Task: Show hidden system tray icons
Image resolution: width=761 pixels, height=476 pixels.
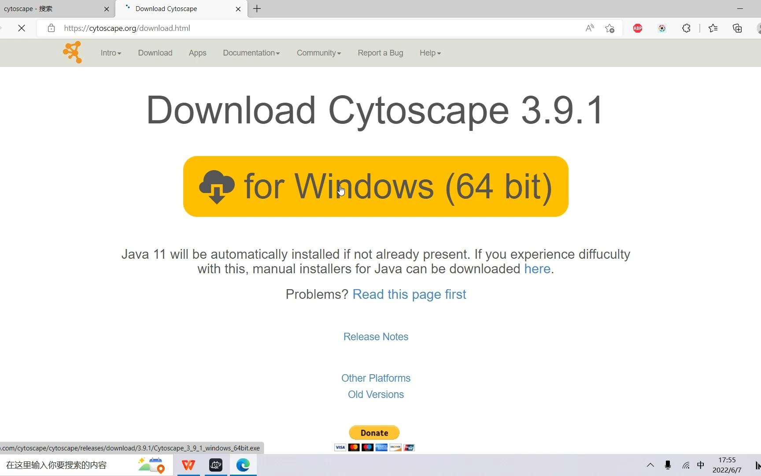Action: click(650, 465)
